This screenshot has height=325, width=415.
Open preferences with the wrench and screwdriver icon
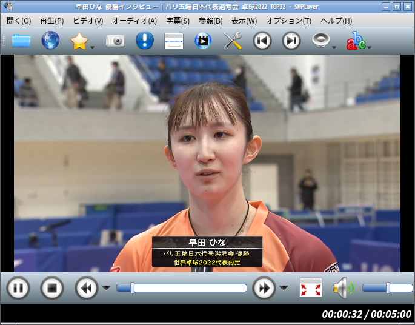[233, 41]
